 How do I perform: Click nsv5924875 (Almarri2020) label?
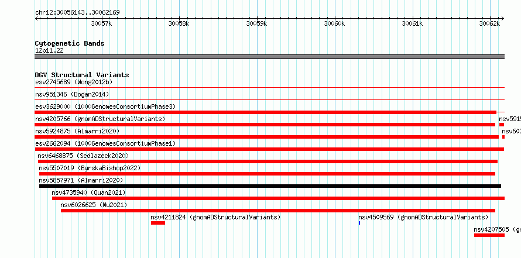77,131
